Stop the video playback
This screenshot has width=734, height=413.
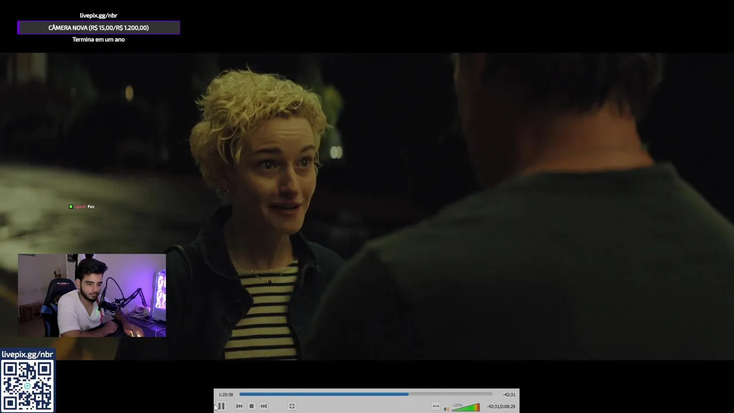[251, 406]
